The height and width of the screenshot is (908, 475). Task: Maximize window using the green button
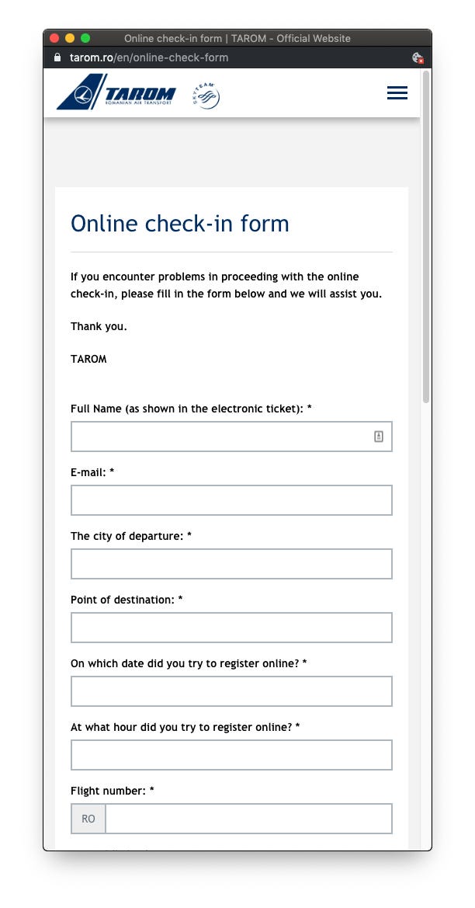[x=85, y=38]
